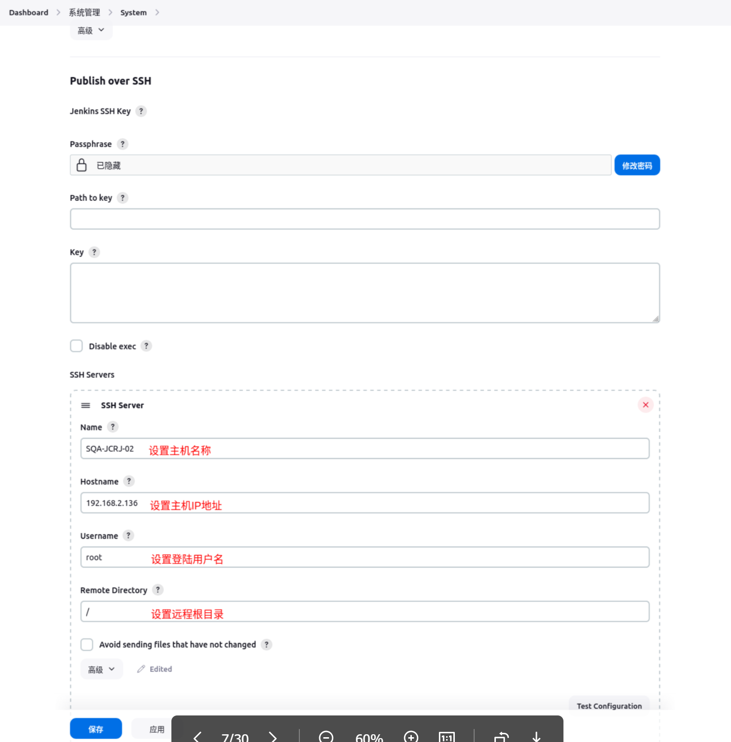
Task: Open 系统管理 breadcrumb chevron menu
Action: [110, 13]
